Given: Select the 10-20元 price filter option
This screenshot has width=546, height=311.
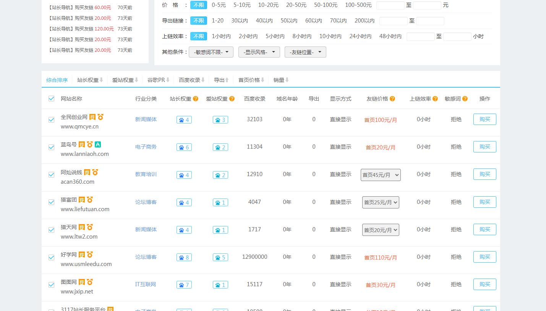Looking at the screenshot, I should click(x=268, y=5).
